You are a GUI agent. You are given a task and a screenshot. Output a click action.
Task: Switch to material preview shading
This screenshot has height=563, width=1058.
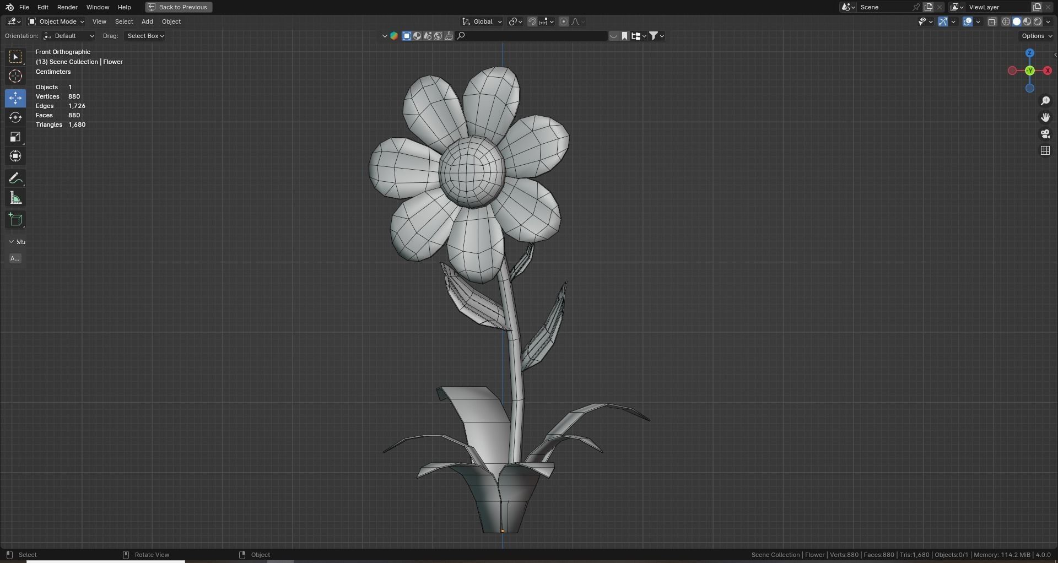point(1027,21)
